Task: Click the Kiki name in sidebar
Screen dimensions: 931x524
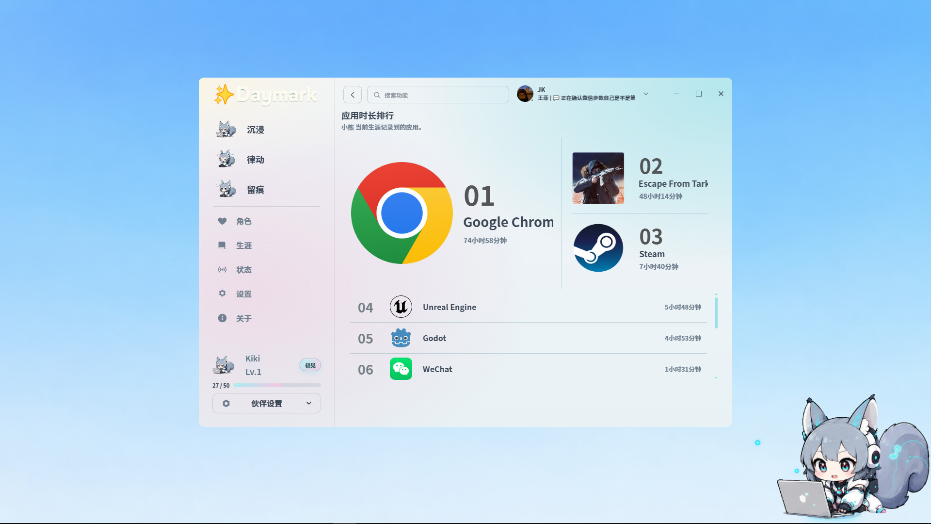Action: point(253,359)
